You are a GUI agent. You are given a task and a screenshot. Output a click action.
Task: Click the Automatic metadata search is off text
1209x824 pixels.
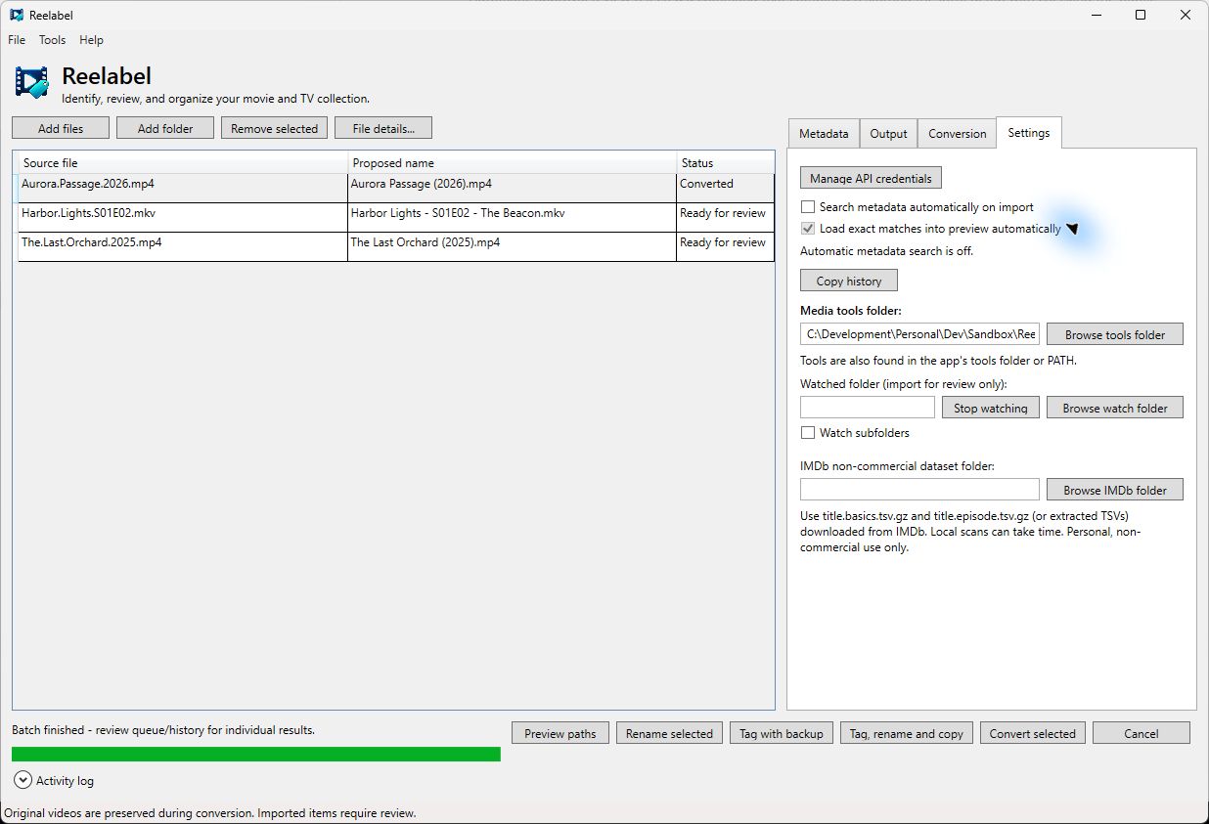(886, 251)
